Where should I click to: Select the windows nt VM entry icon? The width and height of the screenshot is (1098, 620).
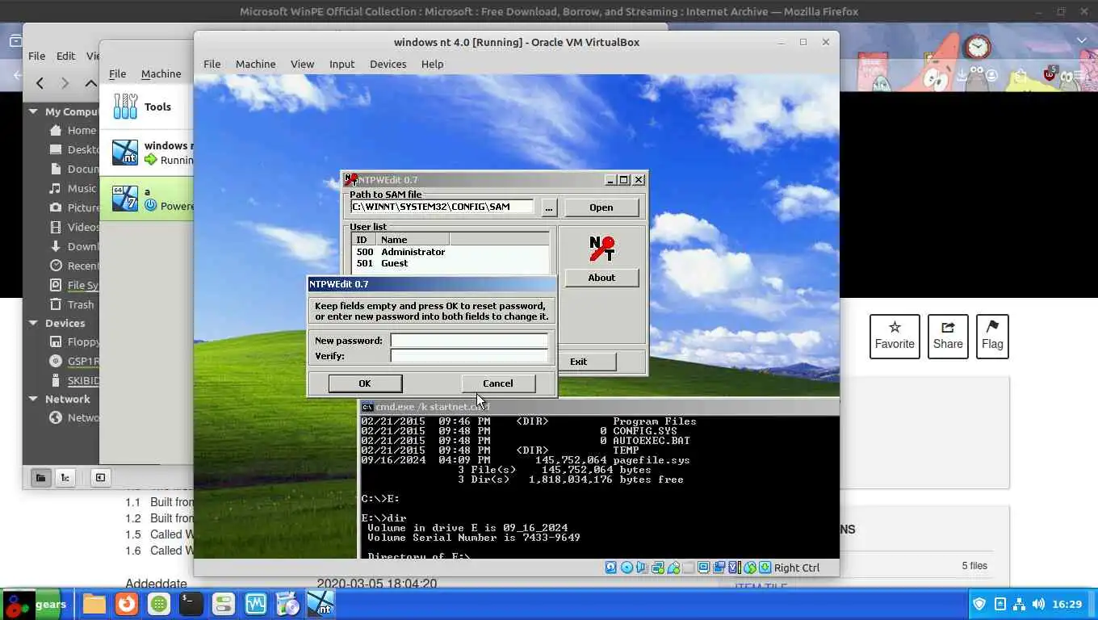[x=125, y=153]
